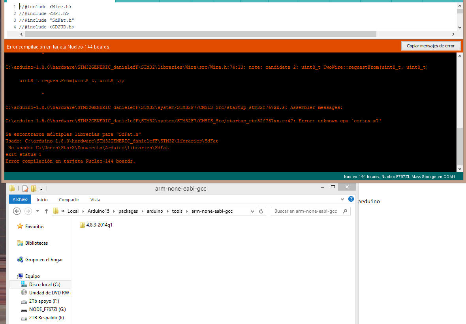Click Error compilación orange banner text
The width and height of the screenshot is (466, 324).
pos(58,47)
